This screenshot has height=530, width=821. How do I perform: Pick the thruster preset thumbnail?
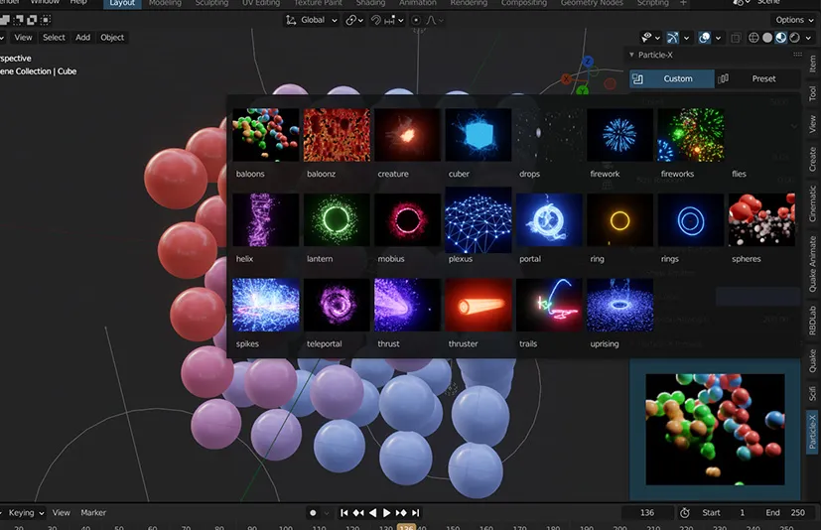point(479,305)
